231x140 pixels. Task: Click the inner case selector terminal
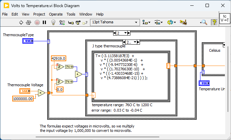pos(87,74)
